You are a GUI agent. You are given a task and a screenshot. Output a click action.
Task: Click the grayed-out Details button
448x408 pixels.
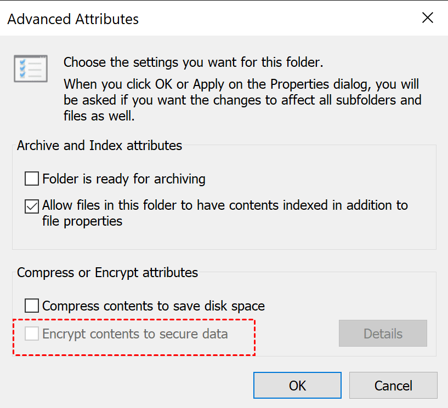click(x=383, y=334)
